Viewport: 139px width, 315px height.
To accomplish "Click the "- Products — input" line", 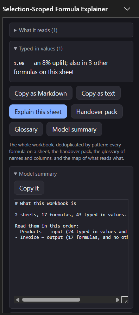I will 71,231.
